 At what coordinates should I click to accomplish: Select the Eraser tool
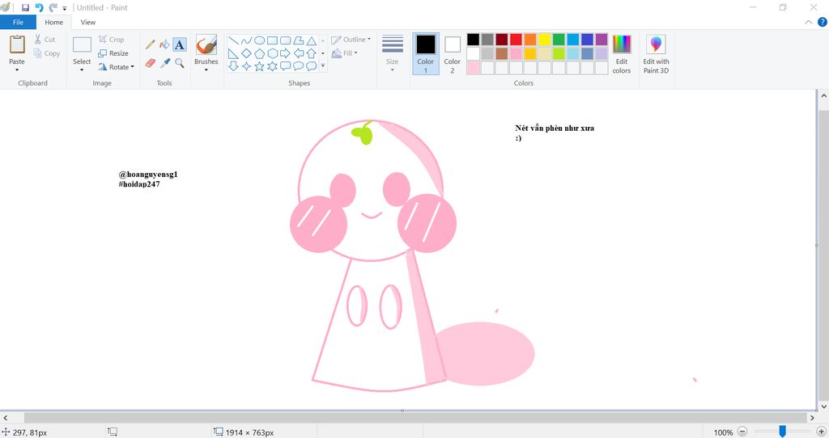tap(150, 63)
